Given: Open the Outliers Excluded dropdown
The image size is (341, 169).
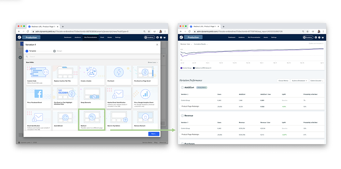Looking at the screenshot, I should click(x=317, y=81).
